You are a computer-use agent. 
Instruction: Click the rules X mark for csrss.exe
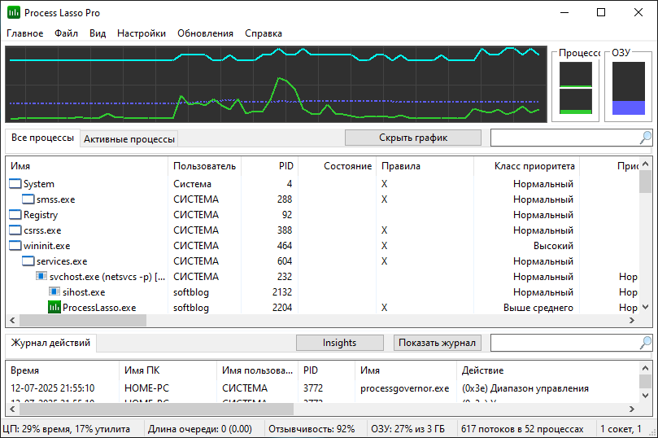[x=385, y=230]
